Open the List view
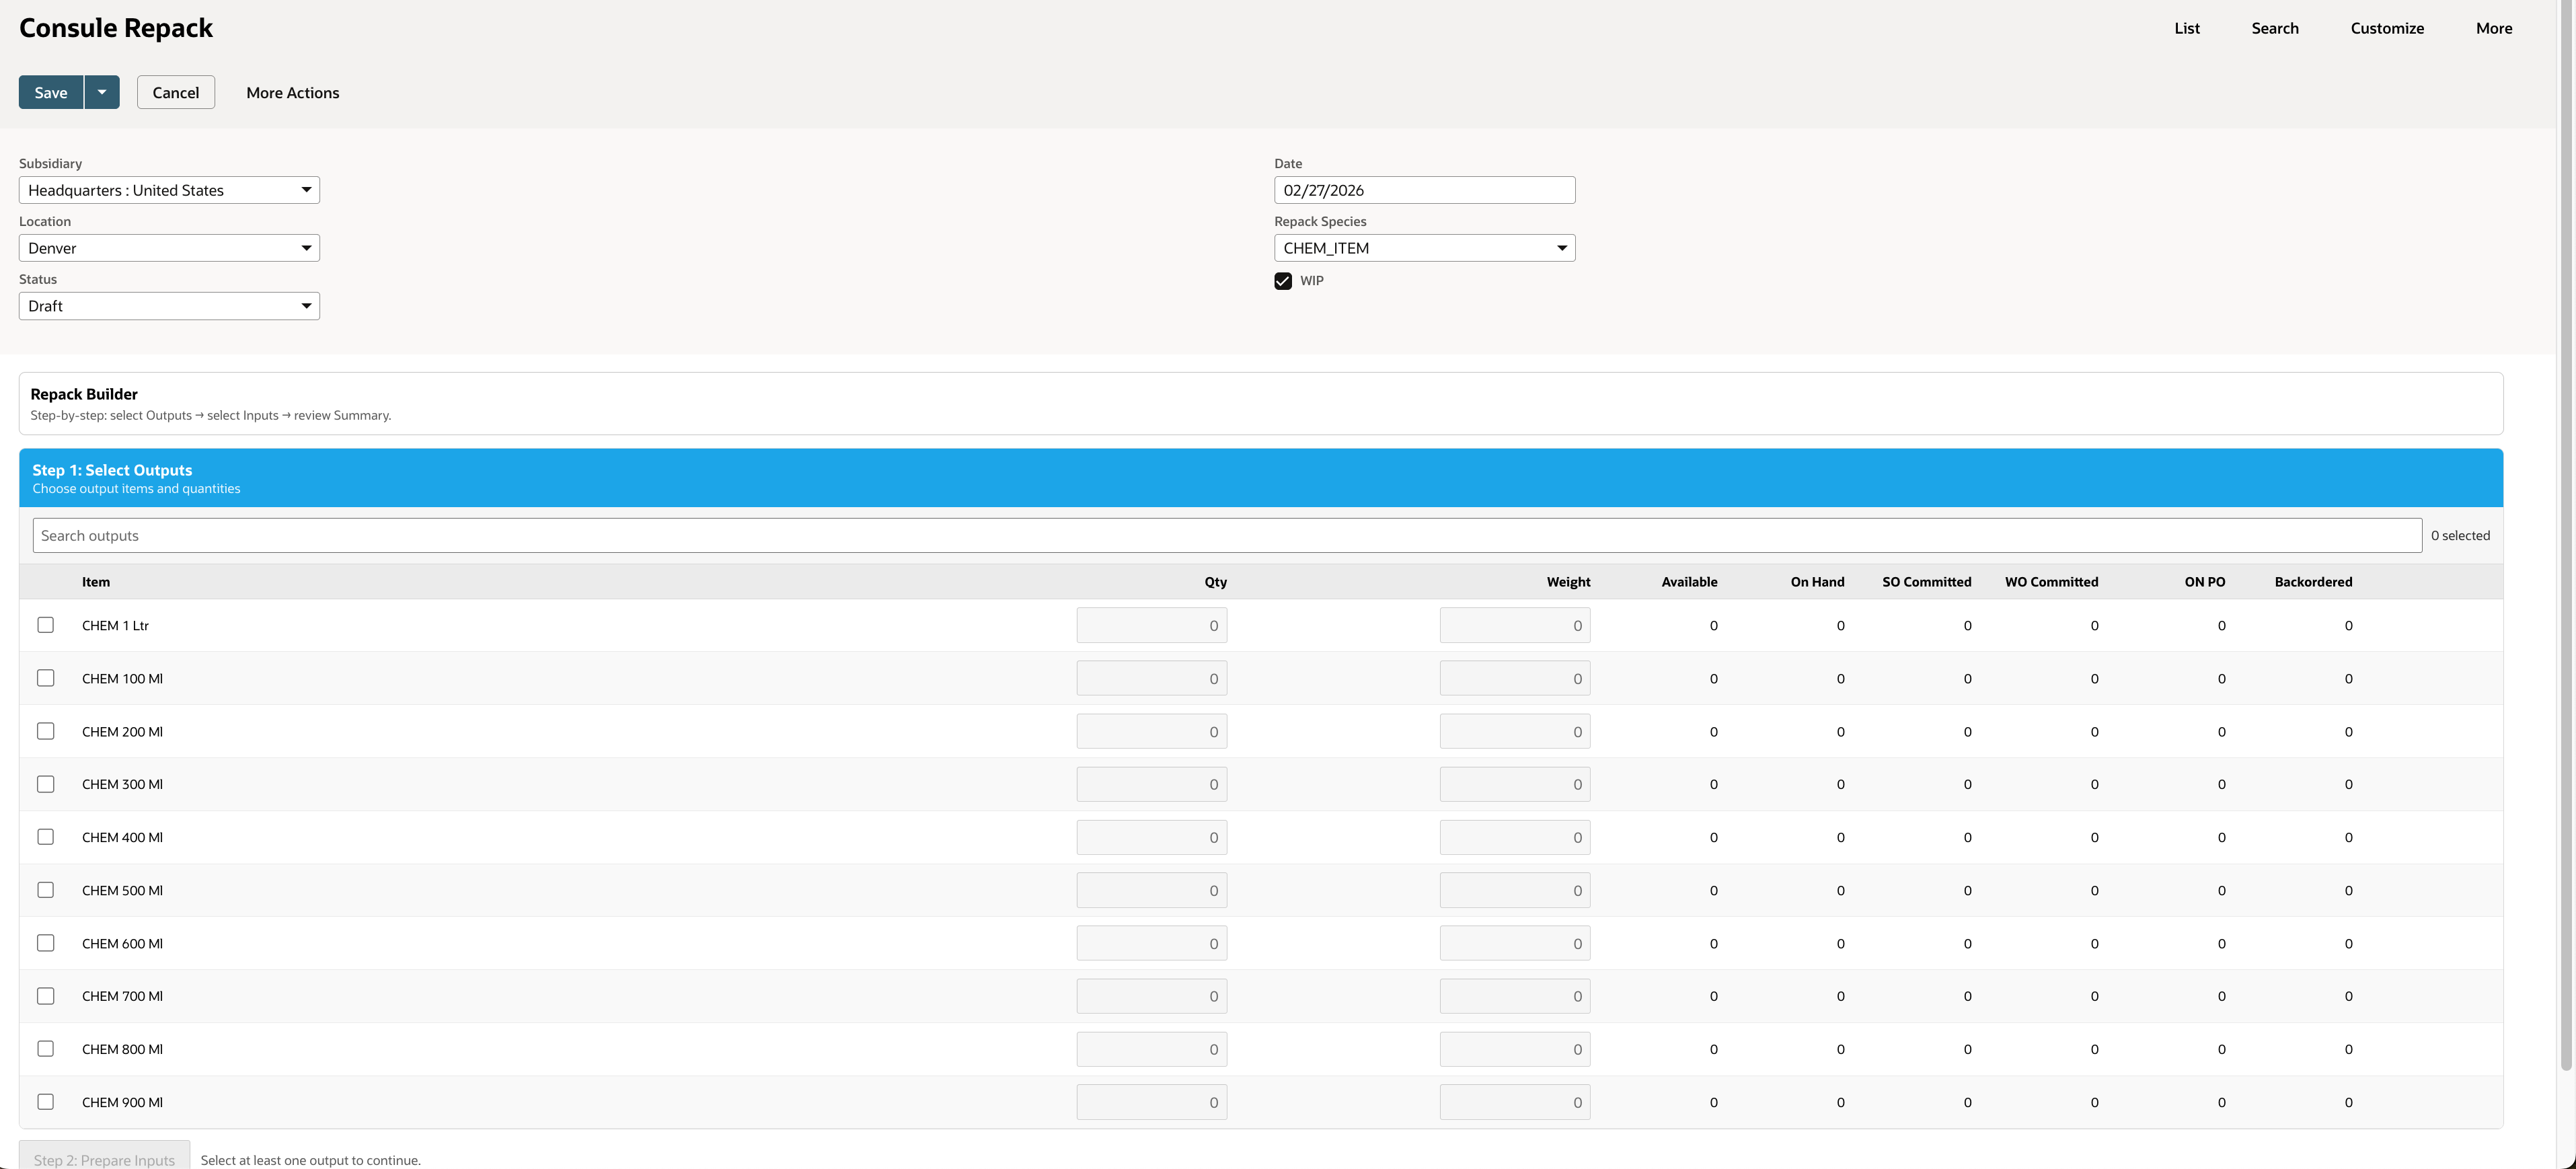This screenshot has height=1169, width=2576. [x=2187, y=27]
